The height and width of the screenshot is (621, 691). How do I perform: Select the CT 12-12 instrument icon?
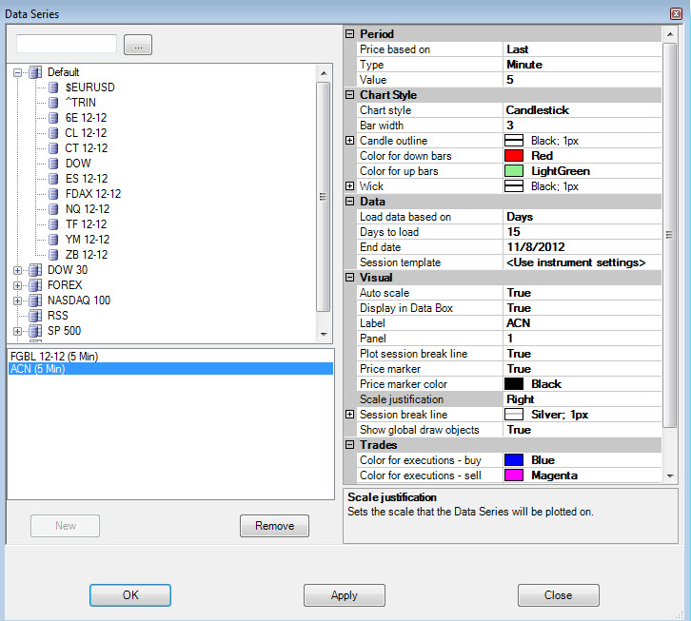(53, 148)
